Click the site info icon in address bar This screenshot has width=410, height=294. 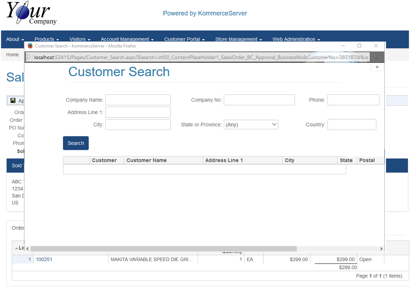point(28,57)
